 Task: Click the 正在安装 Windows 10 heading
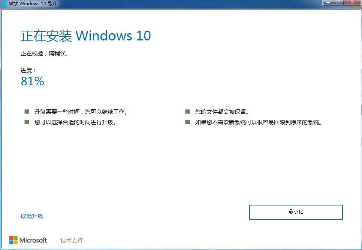pyautogui.click(x=86, y=36)
